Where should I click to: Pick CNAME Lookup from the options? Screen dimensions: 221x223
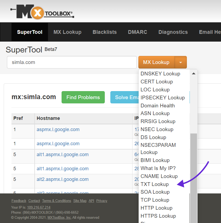pyautogui.click(x=159, y=176)
